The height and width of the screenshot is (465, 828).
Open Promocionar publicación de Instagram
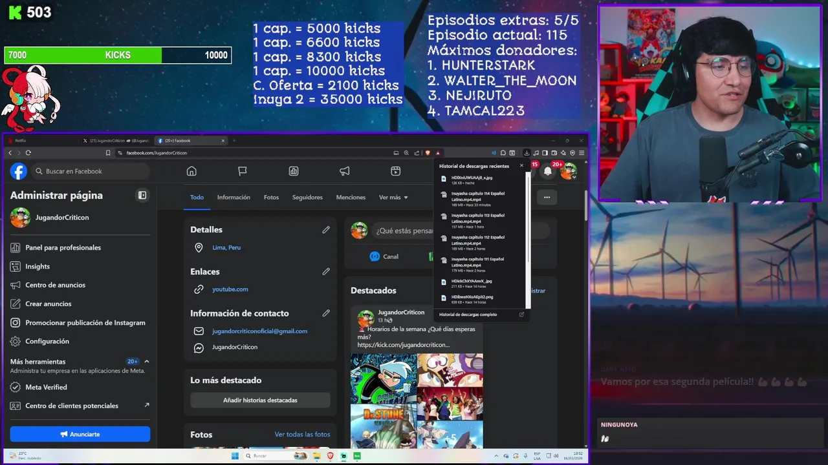click(80, 322)
